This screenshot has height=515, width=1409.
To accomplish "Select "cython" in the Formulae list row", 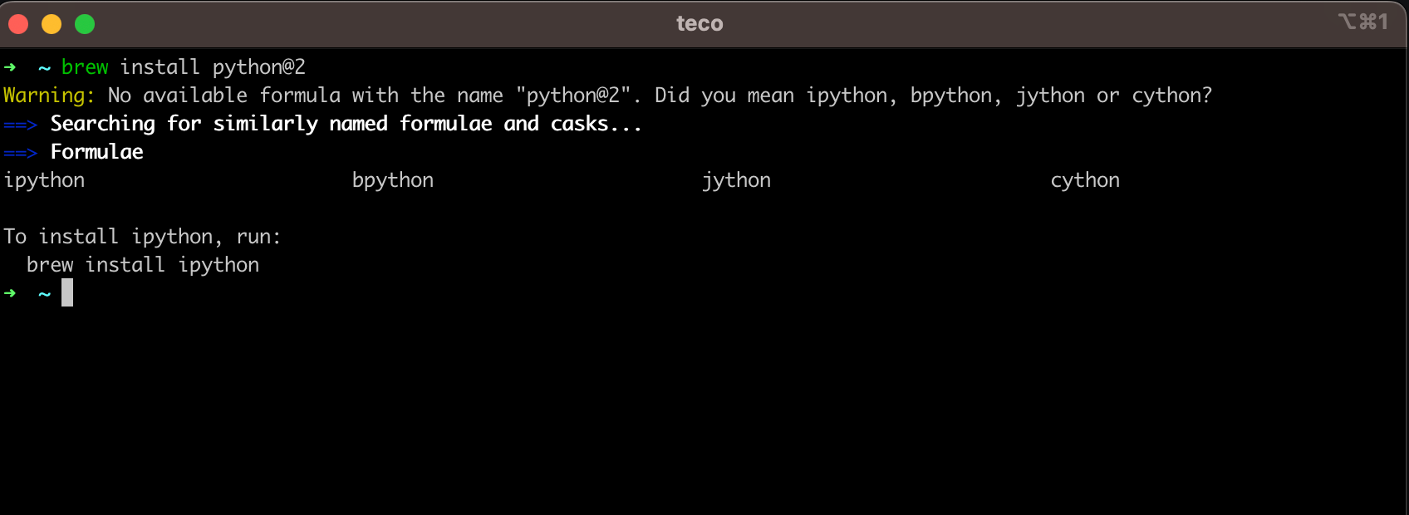I will coord(1085,180).
